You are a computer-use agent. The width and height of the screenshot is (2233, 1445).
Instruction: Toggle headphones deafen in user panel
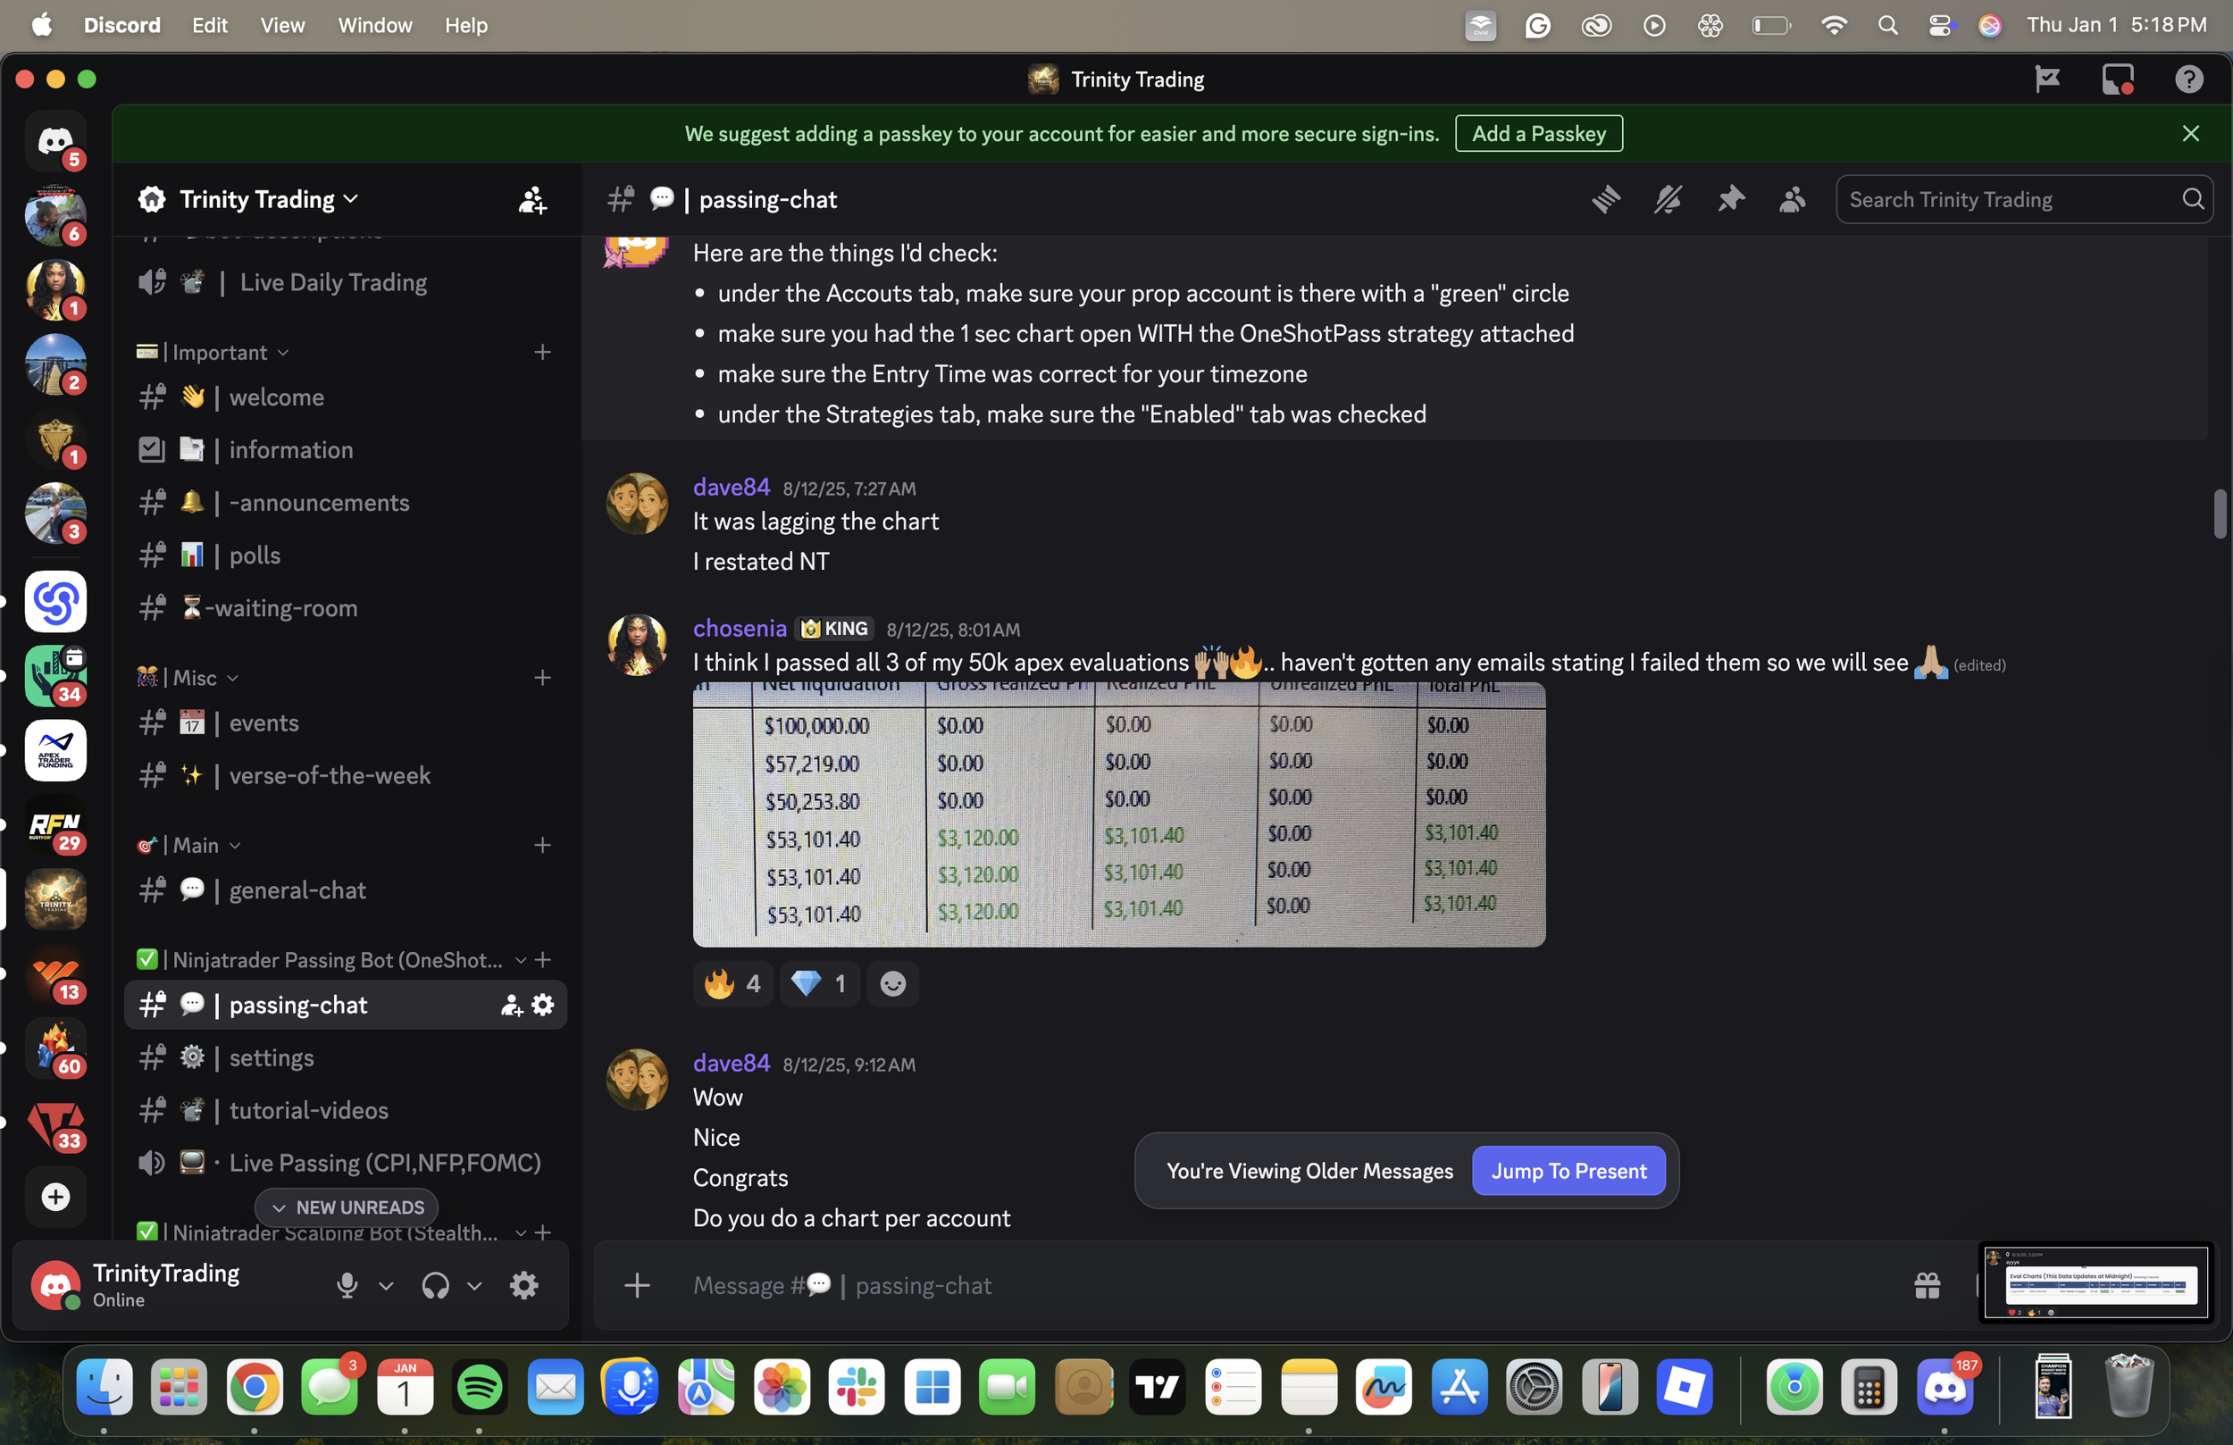[x=435, y=1285]
